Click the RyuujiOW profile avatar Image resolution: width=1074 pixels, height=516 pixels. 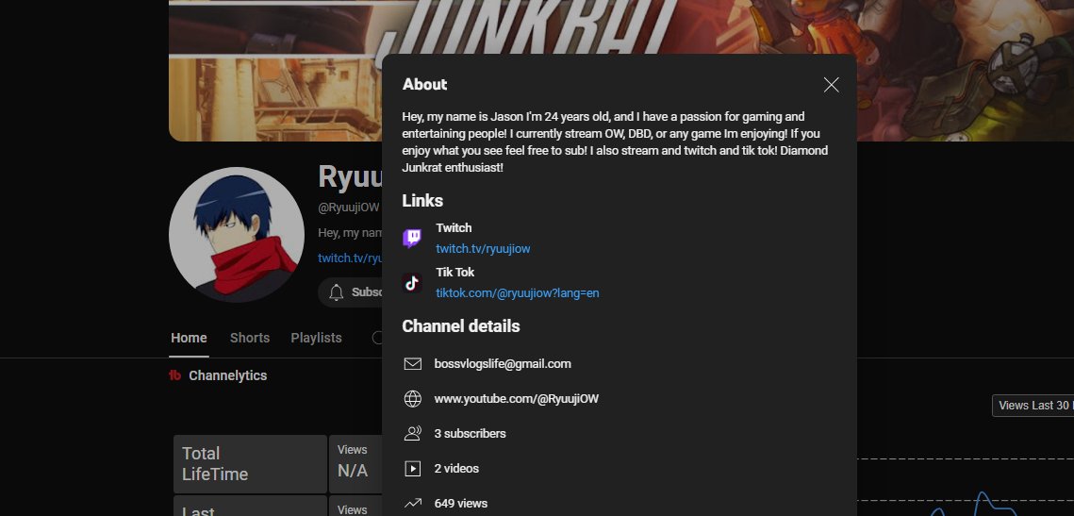(237, 234)
